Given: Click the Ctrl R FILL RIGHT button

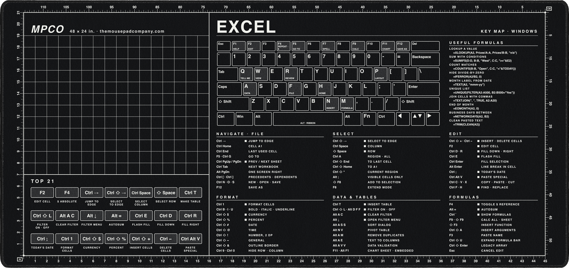Looking at the screenshot, I should click(191, 215).
